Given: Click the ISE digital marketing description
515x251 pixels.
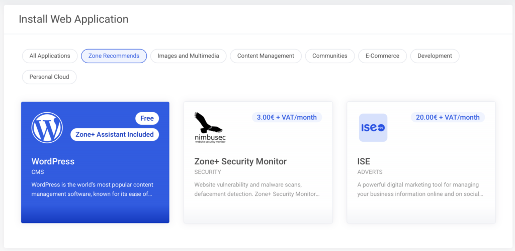Looking at the screenshot, I should point(420,189).
